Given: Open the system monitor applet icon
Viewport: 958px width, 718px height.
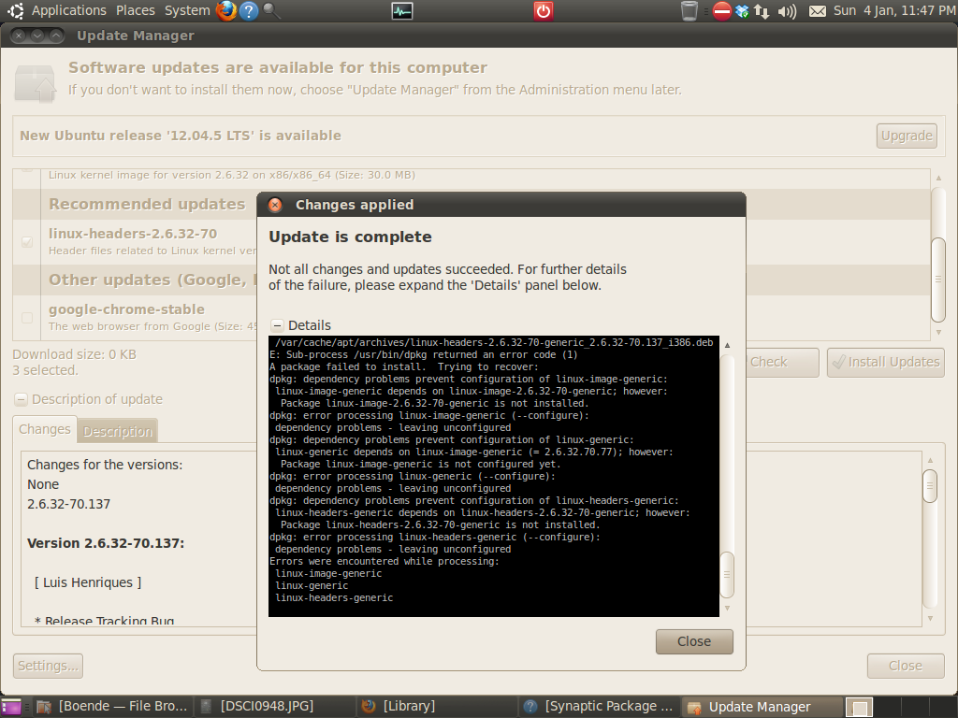Looking at the screenshot, I should pos(402,10).
